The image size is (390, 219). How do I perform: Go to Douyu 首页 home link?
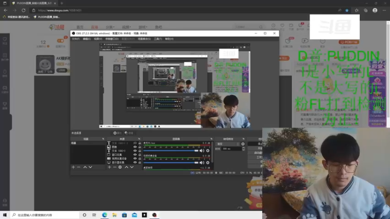tap(80, 27)
